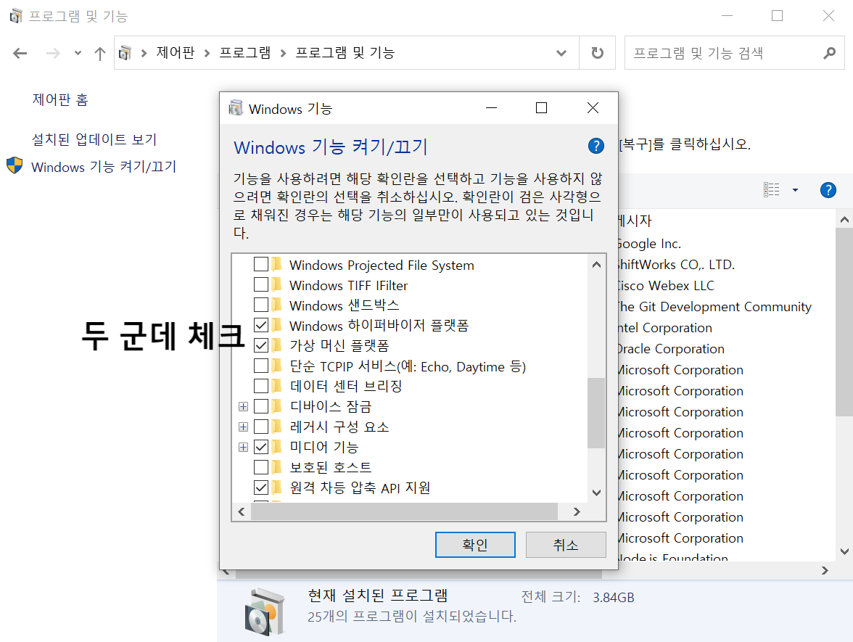The height and width of the screenshot is (642, 853).
Task: Click the shield icon beside Windows 기능 켜기/끄기
Action: pos(15,165)
